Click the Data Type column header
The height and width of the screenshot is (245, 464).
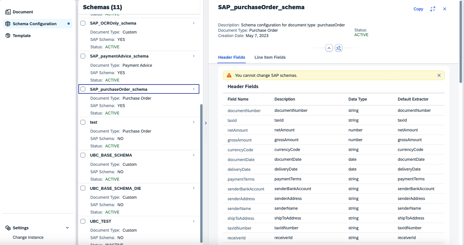click(x=358, y=99)
